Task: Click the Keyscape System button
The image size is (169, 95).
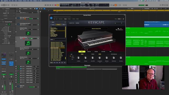Action: [77, 23]
